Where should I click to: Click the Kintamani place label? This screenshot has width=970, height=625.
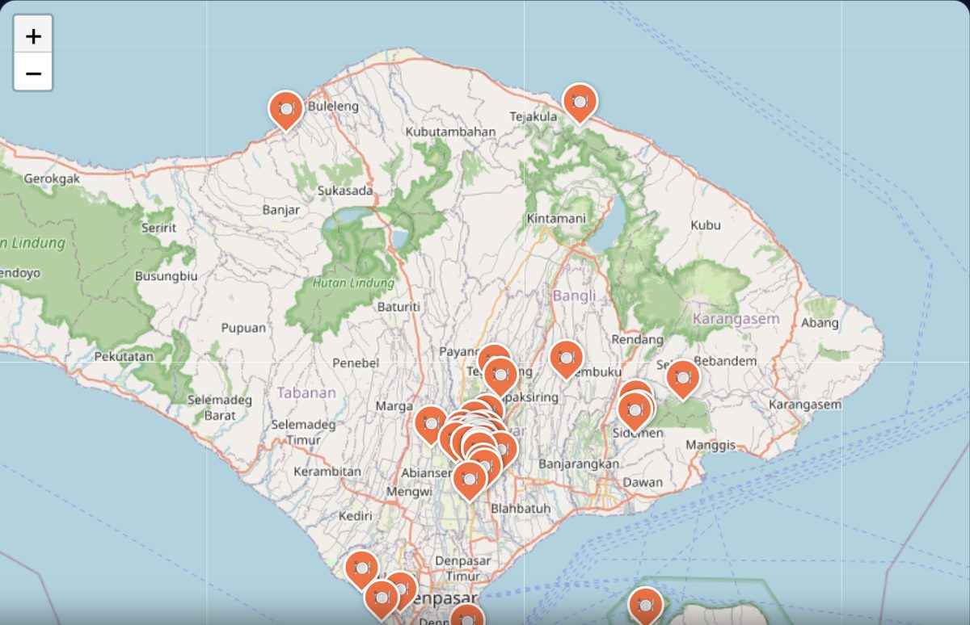pos(556,219)
